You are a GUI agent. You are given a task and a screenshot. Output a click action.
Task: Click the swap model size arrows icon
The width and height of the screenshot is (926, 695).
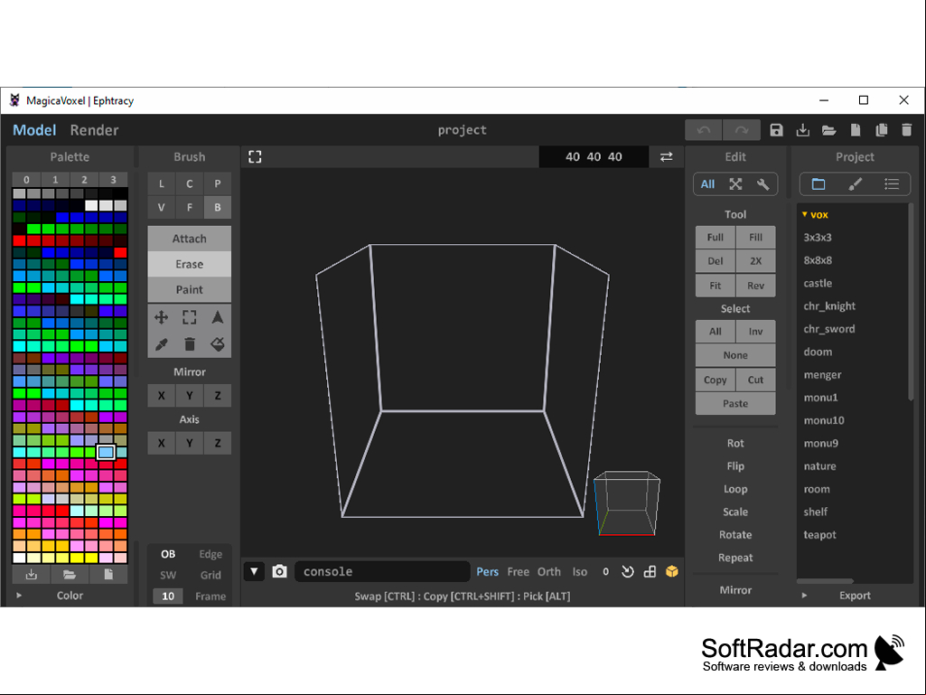[666, 156]
